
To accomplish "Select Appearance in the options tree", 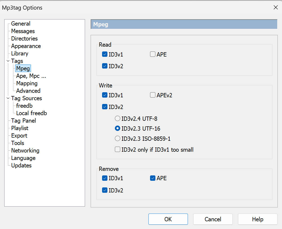I will click(x=26, y=46).
